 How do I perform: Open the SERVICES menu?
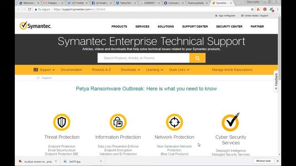tap(142, 27)
